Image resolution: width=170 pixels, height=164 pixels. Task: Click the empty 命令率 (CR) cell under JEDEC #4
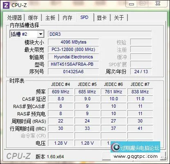(61, 136)
